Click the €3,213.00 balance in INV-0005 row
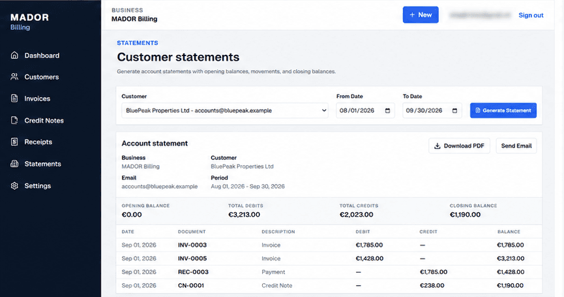This screenshot has height=297, width=564. (511, 258)
